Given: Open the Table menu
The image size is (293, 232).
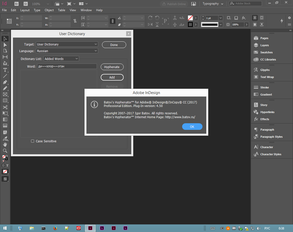Looking at the screenshot, I should [62, 10].
